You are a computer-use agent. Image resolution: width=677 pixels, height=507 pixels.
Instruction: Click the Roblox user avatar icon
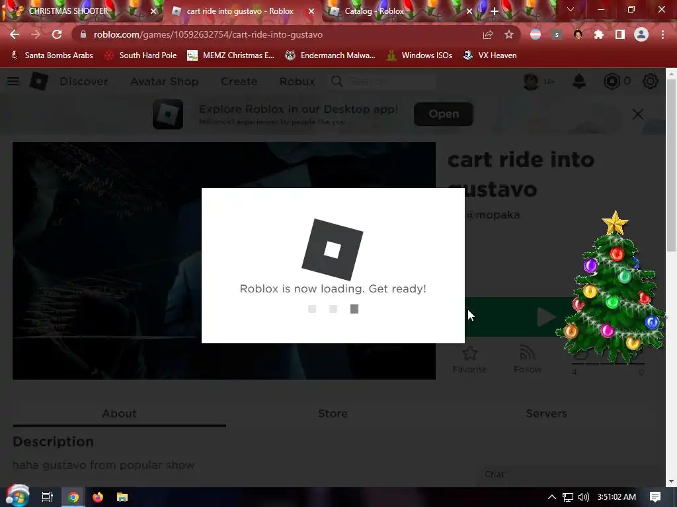coord(531,81)
